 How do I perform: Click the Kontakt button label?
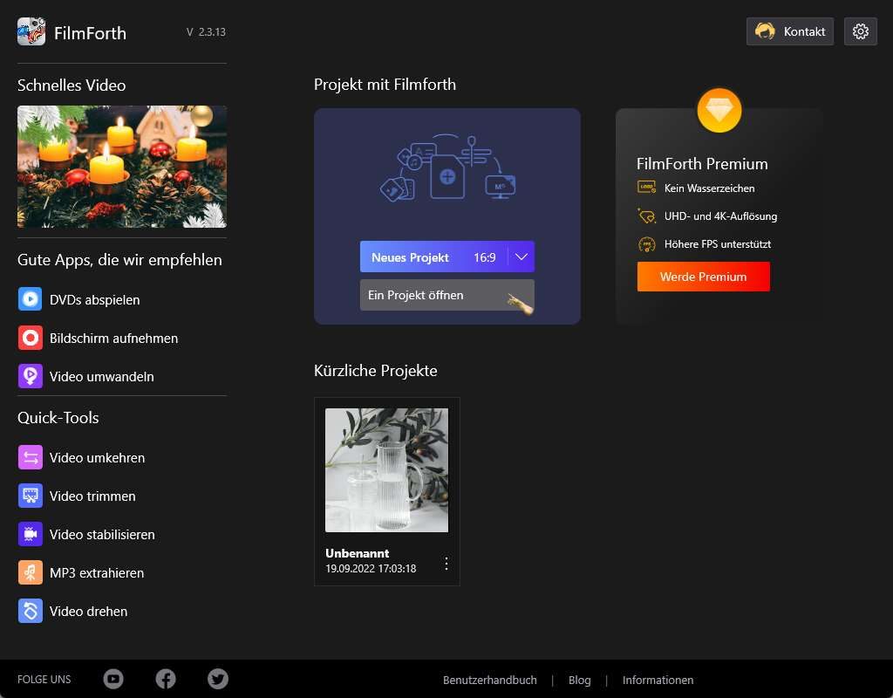pos(804,31)
